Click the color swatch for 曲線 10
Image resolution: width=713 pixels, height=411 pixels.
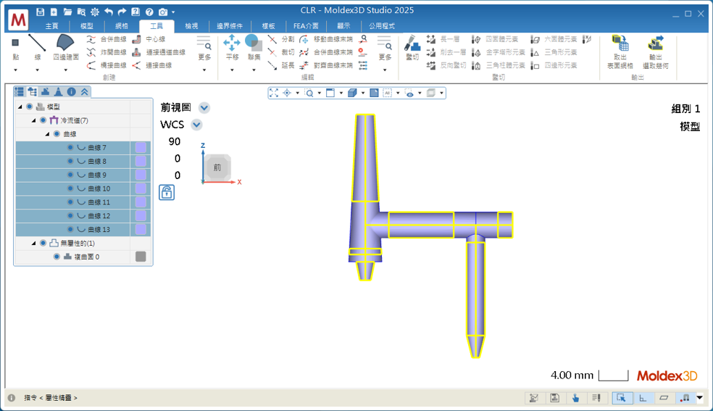point(141,188)
